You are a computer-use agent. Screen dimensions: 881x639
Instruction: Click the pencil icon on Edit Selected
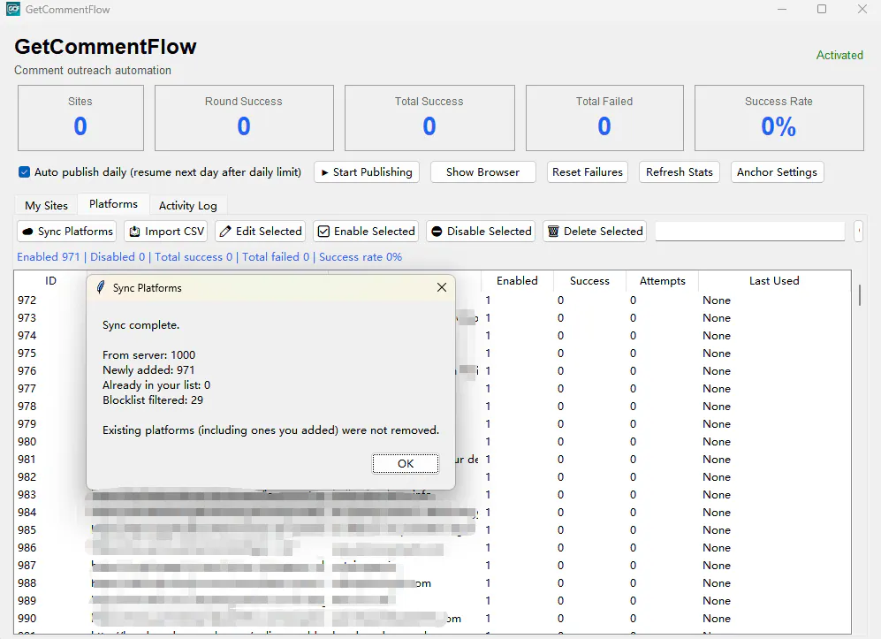point(225,232)
